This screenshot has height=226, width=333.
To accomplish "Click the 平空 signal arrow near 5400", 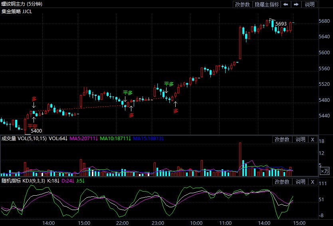I will pyautogui.click(x=34, y=119).
